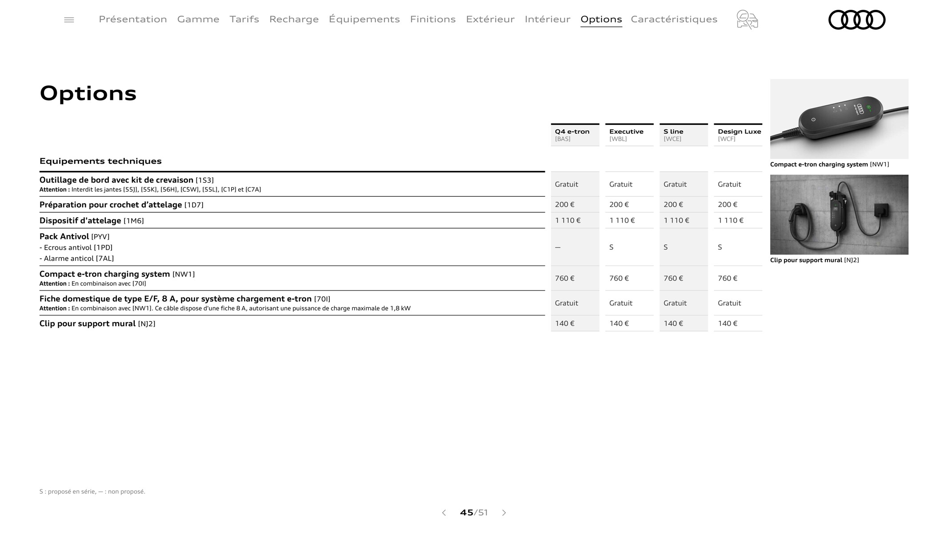Click the Options page heading
Viewport: 948px width, 533px height.
point(88,93)
